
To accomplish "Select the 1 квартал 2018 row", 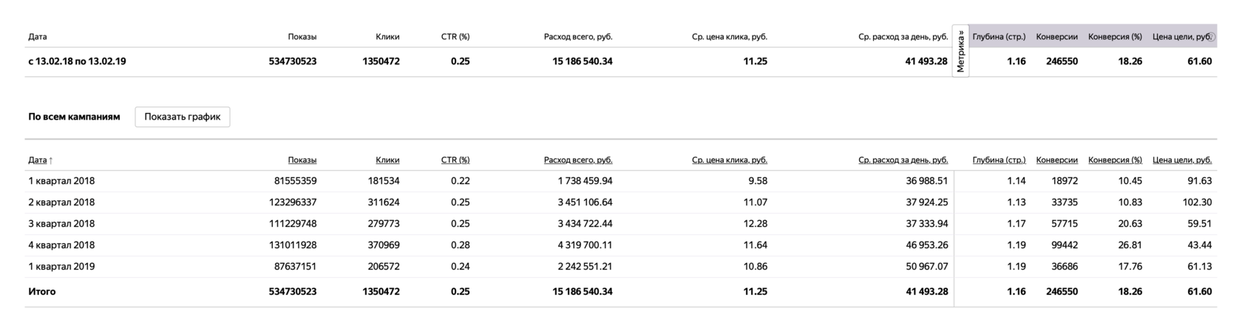I will point(61,181).
